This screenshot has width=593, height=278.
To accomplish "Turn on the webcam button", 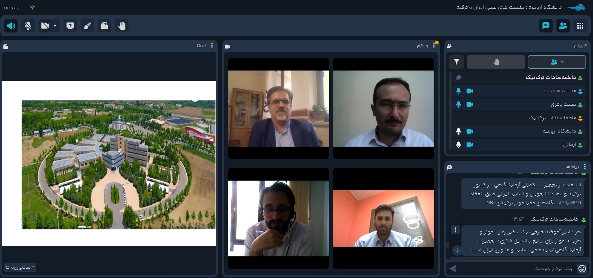I will click(x=45, y=26).
